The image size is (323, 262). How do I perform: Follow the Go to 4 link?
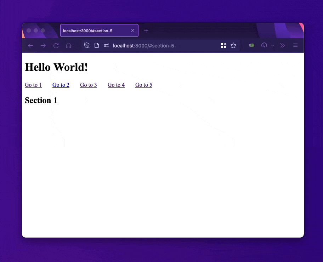tap(116, 85)
